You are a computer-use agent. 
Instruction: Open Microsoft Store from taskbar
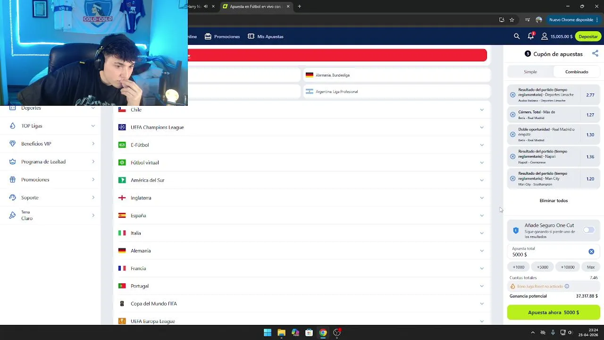[x=309, y=332]
